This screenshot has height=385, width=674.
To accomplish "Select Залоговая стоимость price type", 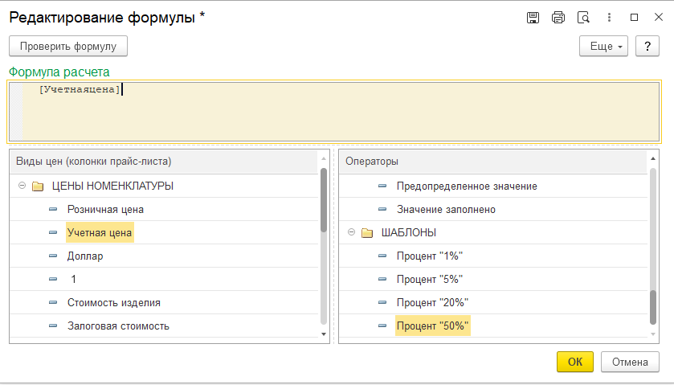I will pyautogui.click(x=118, y=326).
